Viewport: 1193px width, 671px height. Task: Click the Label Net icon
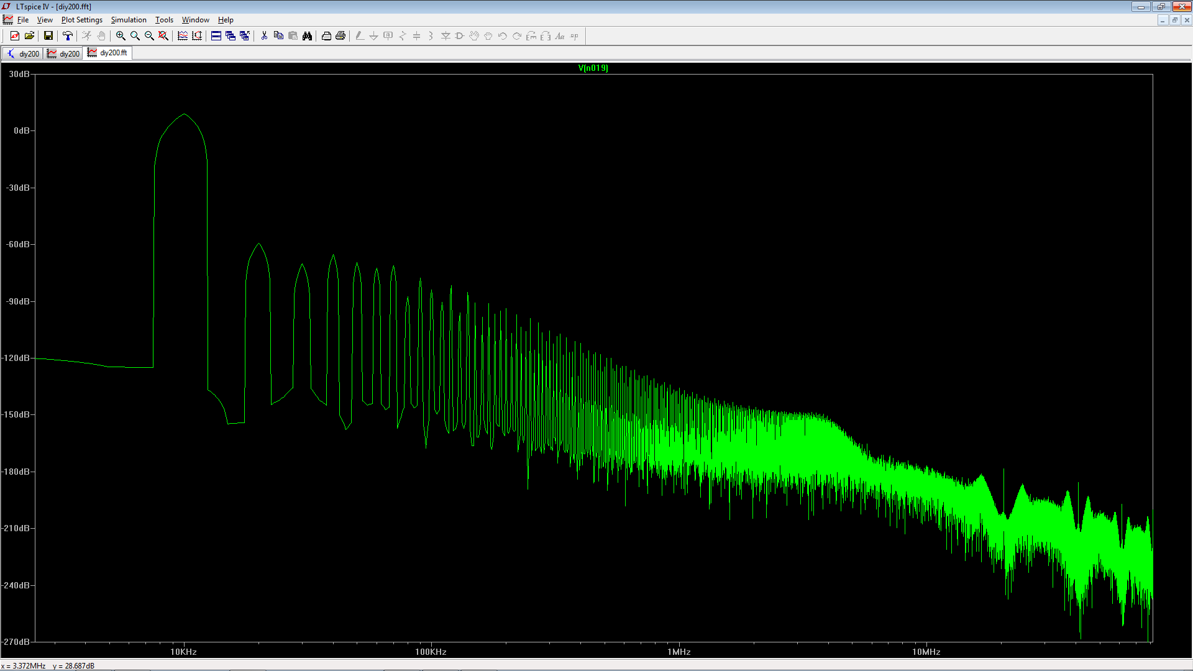click(x=388, y=36)
